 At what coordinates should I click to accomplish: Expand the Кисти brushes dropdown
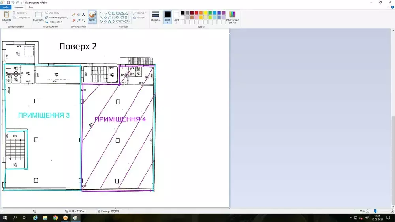92,22
